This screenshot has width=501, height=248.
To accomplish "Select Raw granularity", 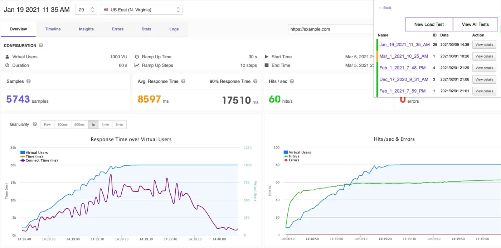I will pos(48,125).
